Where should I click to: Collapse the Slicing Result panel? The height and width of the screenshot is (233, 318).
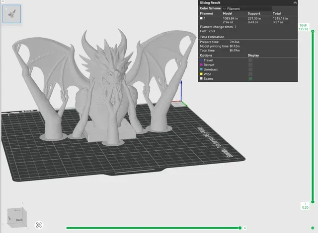(x=295, y=3)
